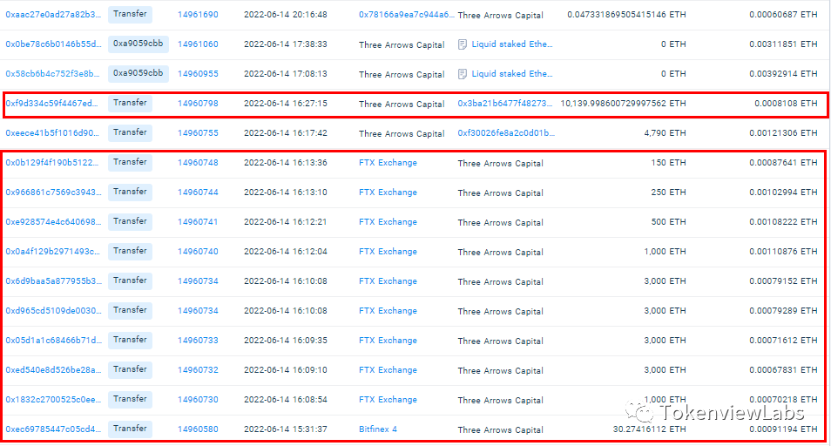
Task: Open transaction hash 0xd965cd5109de0030
Action: pyautogui.click(x=53, y=312)
